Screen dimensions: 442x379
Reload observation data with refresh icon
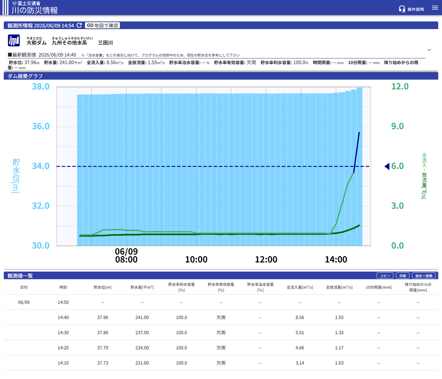[79, 25]
